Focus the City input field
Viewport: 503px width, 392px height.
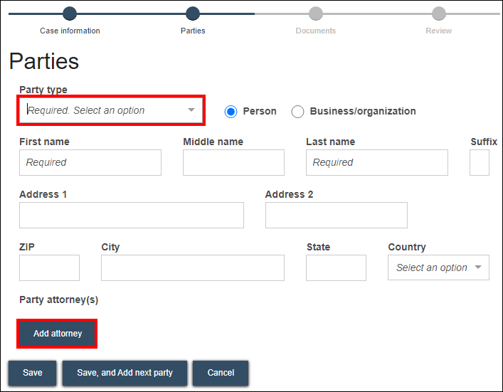[193, 267]
